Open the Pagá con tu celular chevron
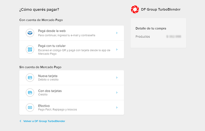 117,49
